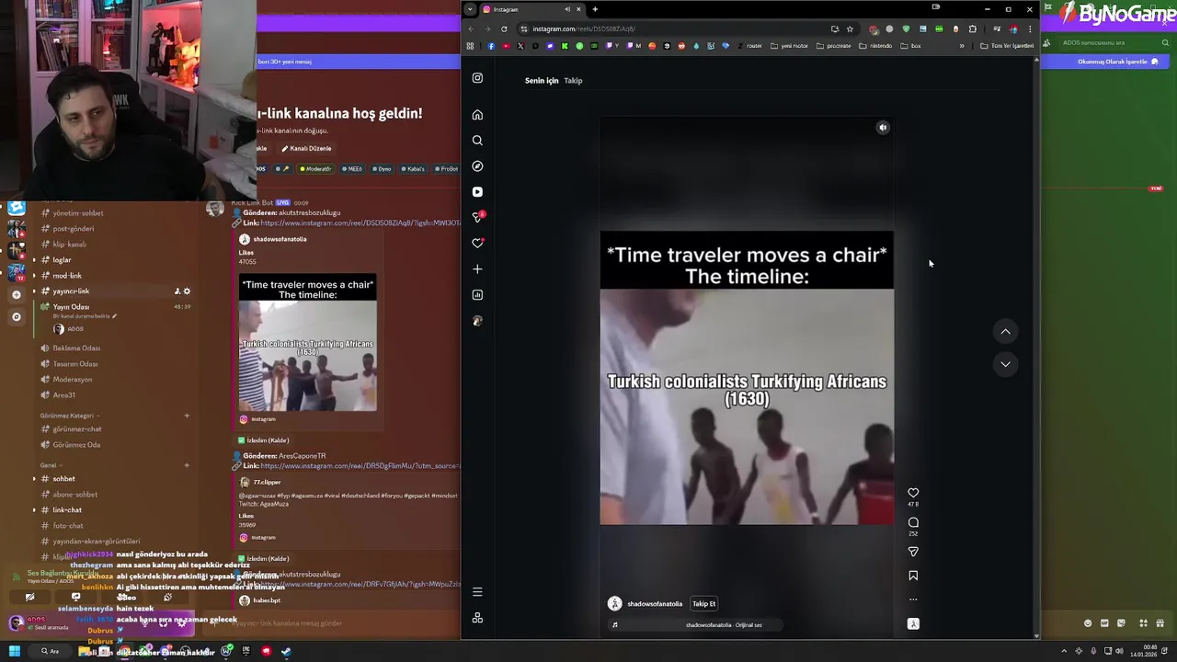The height and width of the screenshot is (662, 1177).
Task: Expand hidden bookmarks overflow chevron
Action: pos(962,46)
